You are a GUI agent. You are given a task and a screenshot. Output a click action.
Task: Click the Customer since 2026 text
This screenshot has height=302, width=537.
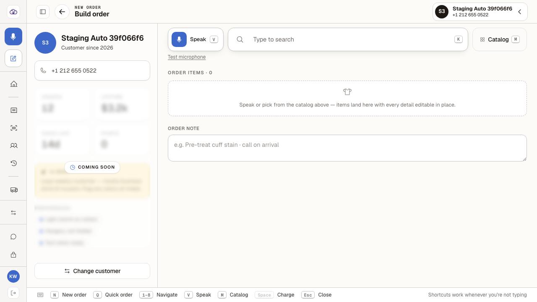click(87, 48)
